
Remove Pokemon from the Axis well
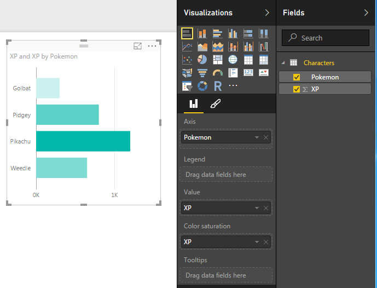point(266,137)
